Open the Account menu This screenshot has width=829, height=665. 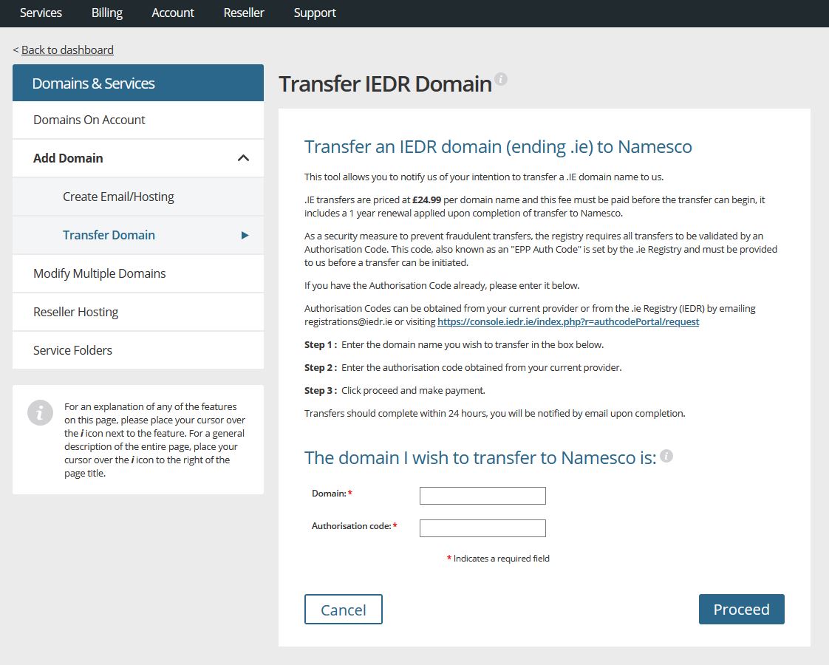click(x=173, y=13)
